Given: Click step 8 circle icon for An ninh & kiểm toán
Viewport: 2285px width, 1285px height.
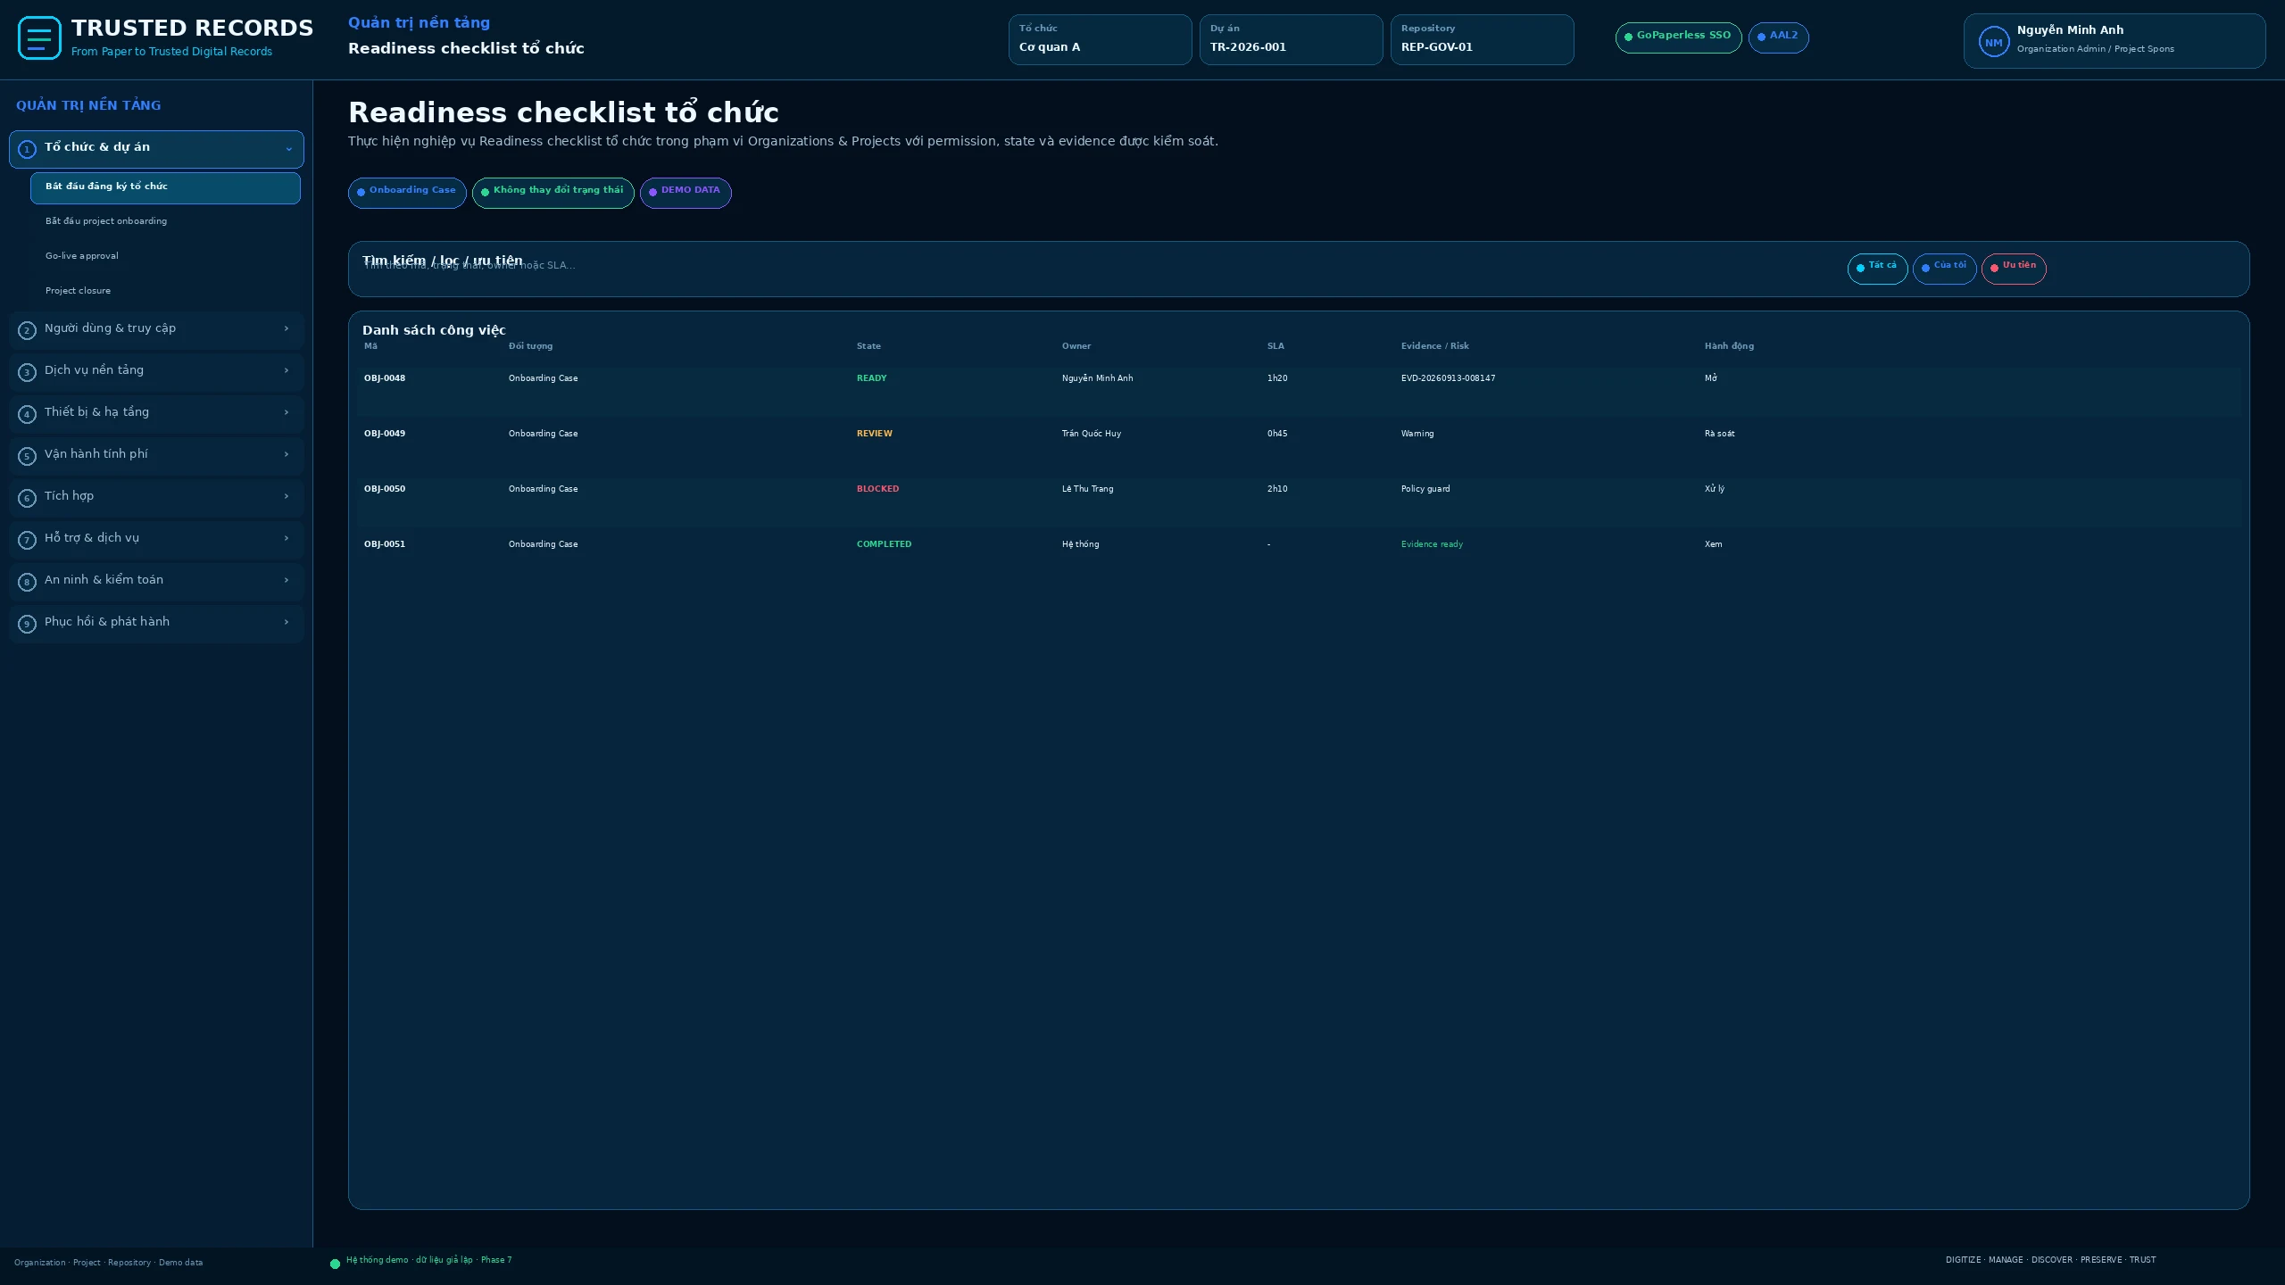Looking at the screenshot, I should click(x=27, y=583).
